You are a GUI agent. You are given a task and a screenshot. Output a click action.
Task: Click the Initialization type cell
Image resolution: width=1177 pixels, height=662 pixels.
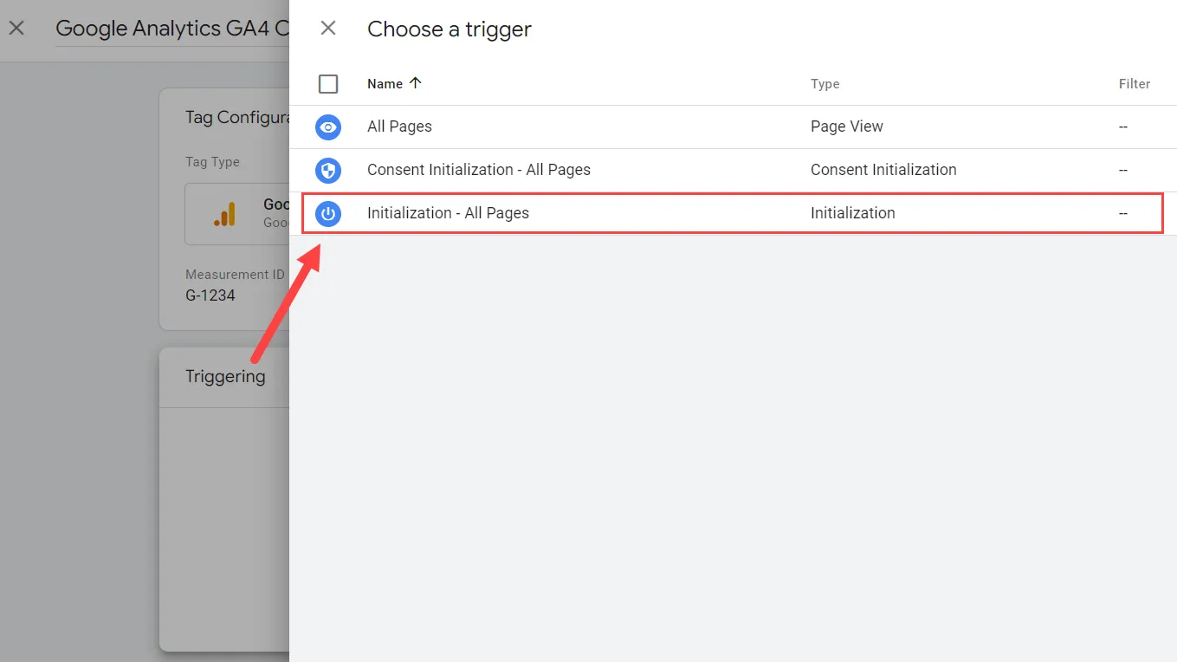pos(853,213)
